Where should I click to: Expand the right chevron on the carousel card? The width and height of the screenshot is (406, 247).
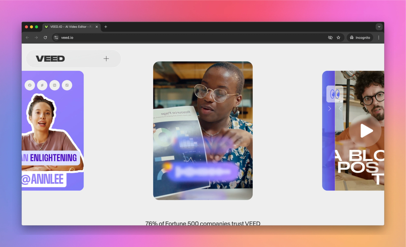(329, 108)
